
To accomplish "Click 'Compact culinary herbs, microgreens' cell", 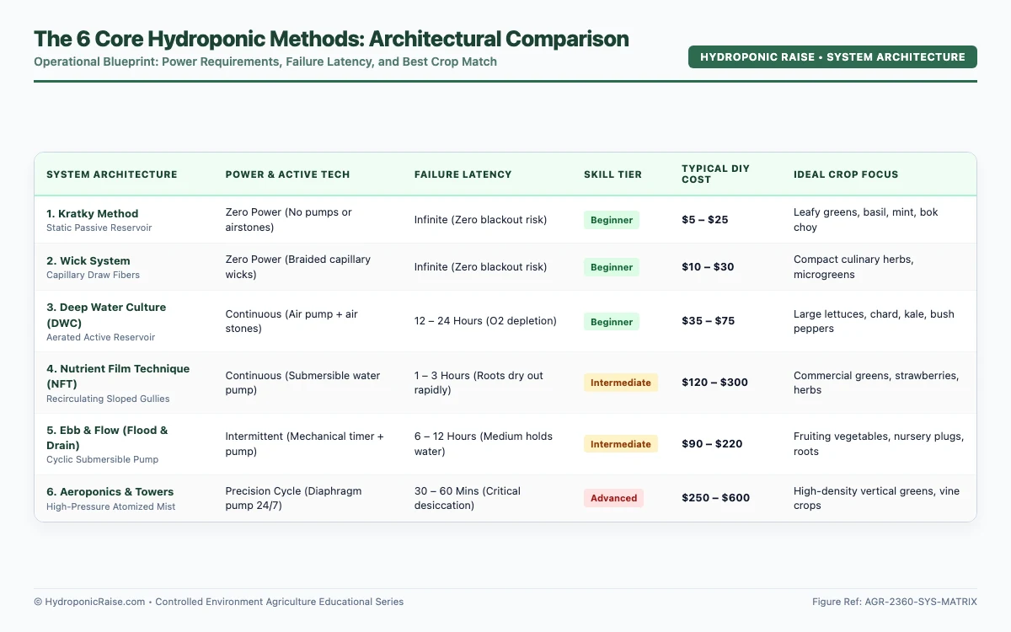I will coord(853,267).
